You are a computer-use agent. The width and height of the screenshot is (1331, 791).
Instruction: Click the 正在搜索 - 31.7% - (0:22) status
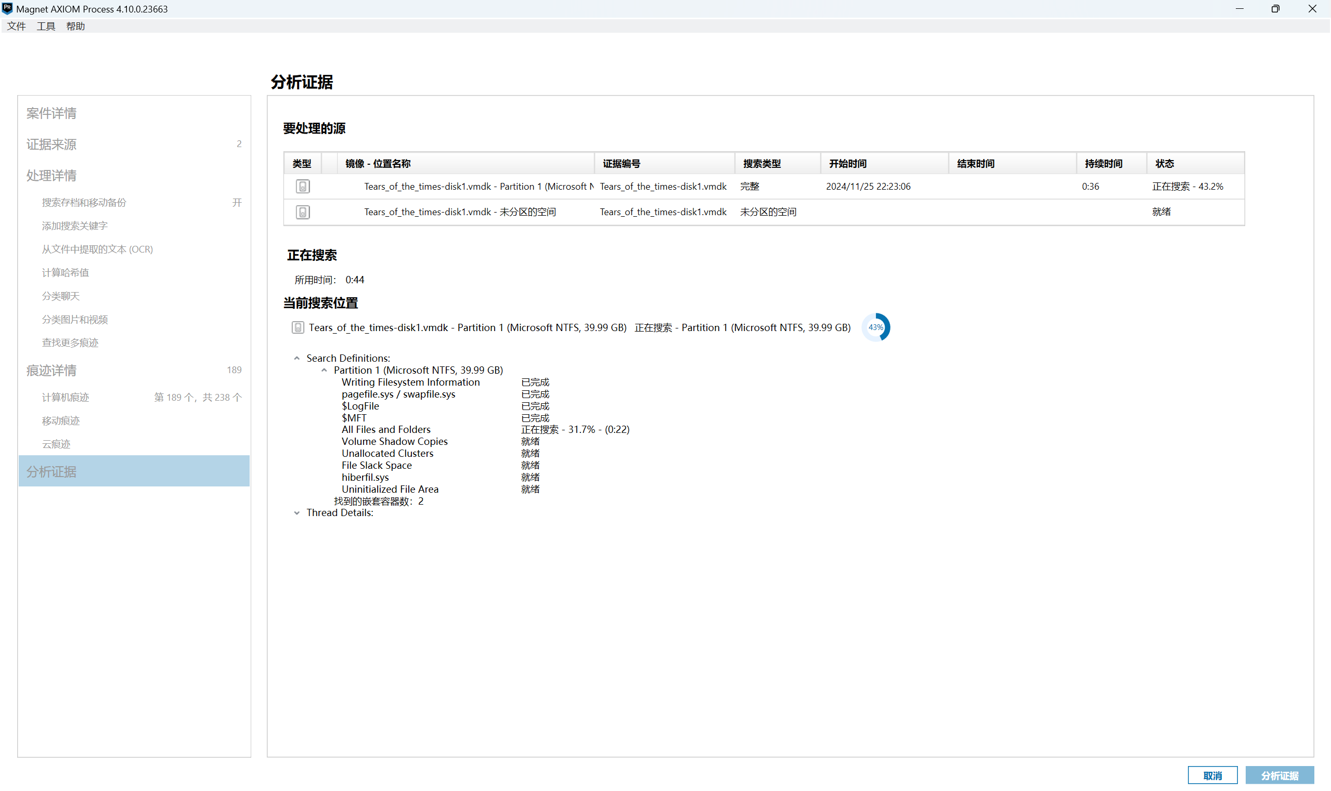(575, 430)
